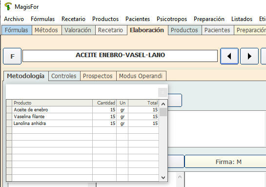Open the Pacientes menu in menu bar
This screenshot has width=266, height=187.
[x=138, y=19]
